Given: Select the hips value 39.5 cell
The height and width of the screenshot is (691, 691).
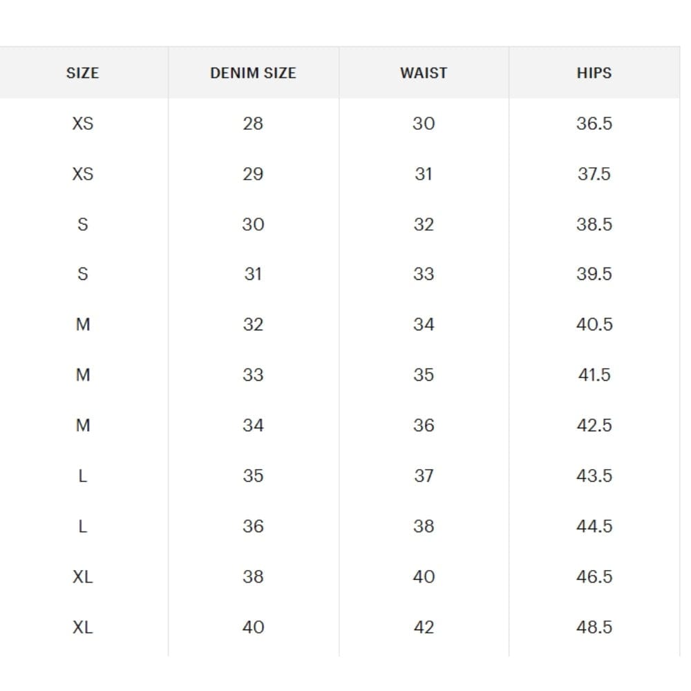Looking at the screenshot, I should (x=594, y=274).
